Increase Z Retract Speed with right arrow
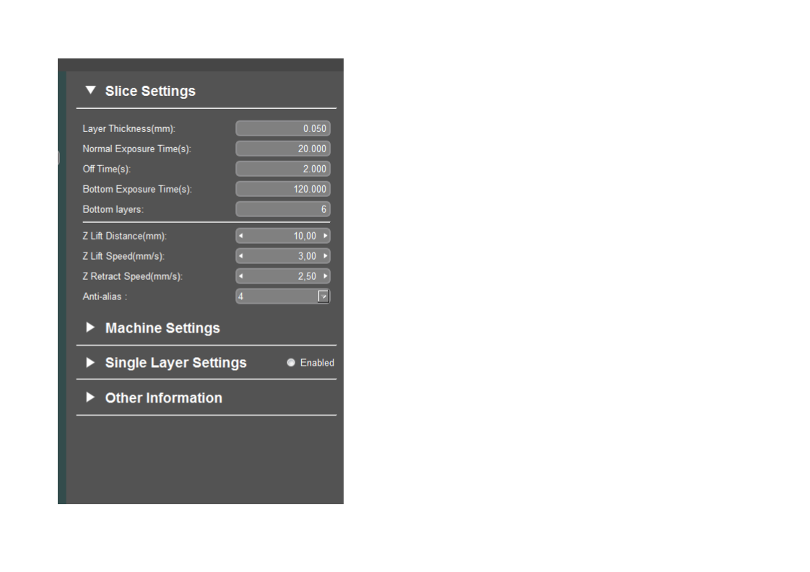This screenshot has height=572, width=810. (326, 276)
